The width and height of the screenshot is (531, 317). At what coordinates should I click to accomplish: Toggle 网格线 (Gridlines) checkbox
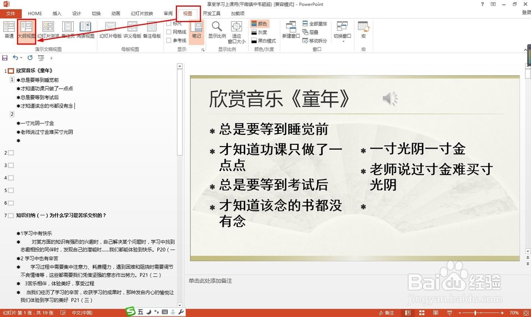[169, 32]
